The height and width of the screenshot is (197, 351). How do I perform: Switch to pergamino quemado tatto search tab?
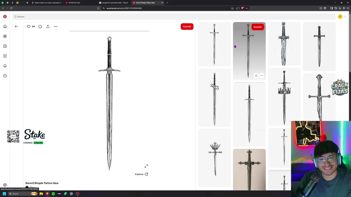coord(114,3)
